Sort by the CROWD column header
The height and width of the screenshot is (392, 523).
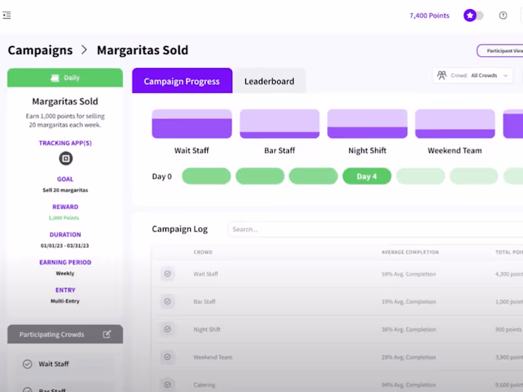pos(203,252)
